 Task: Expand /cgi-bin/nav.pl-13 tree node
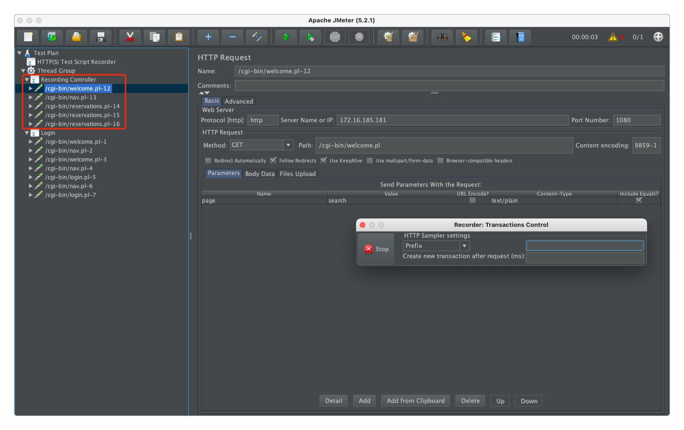tap(31, 98)
